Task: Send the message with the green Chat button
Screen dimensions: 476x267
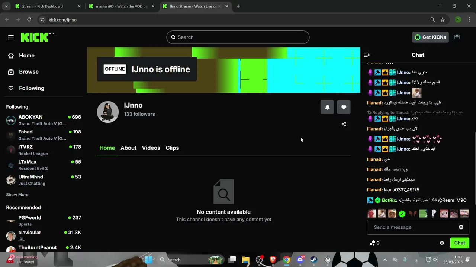Action: 460,243
